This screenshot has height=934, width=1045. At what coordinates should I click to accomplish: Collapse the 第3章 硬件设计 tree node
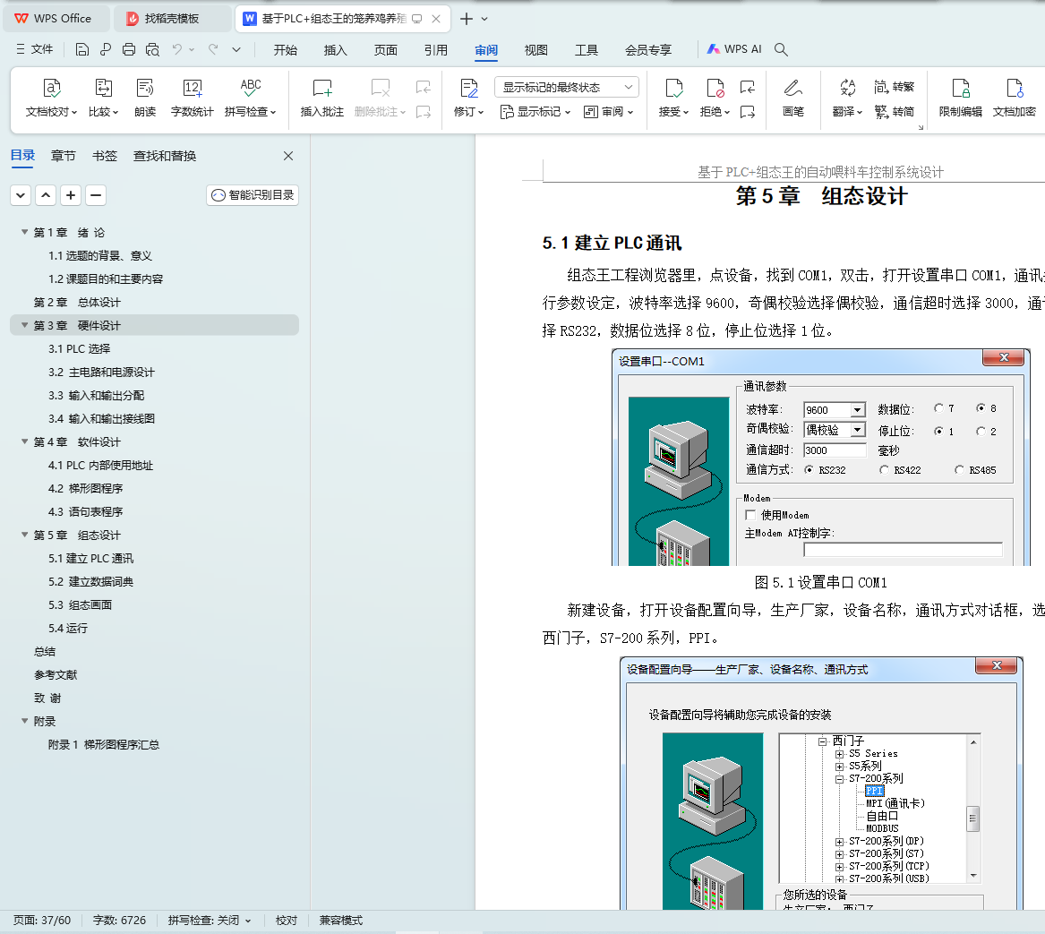coord(25,325)
